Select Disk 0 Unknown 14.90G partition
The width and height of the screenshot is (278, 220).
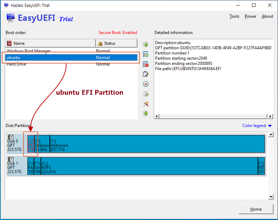pos(42,144)
